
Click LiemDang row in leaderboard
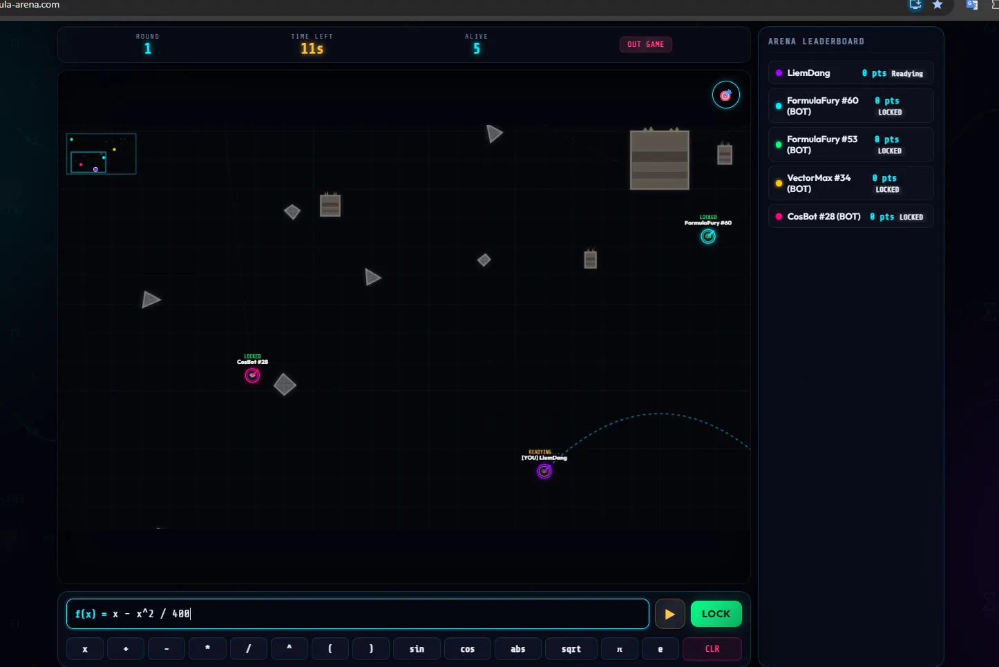point(851,73)
